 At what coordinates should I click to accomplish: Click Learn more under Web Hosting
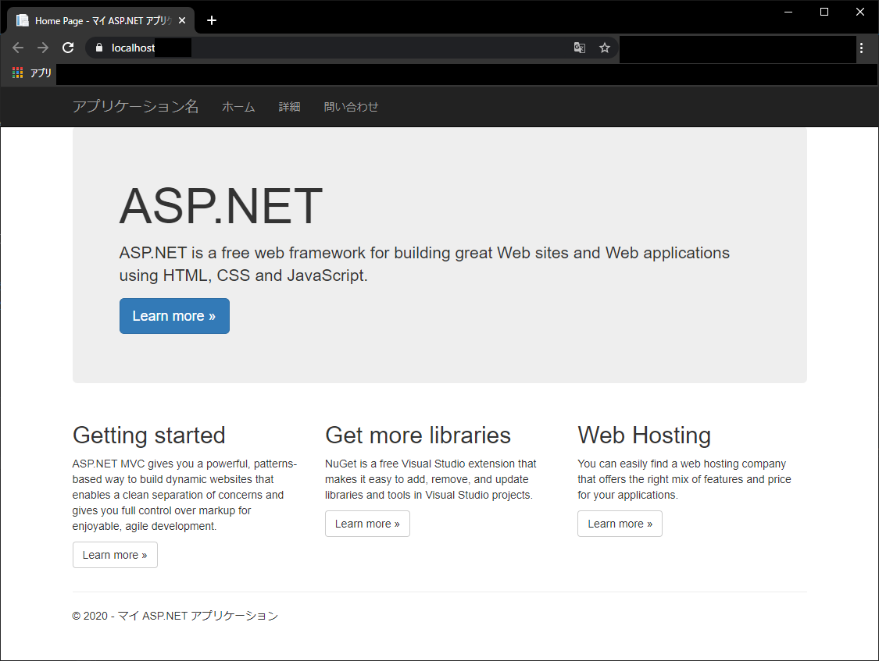620,524
